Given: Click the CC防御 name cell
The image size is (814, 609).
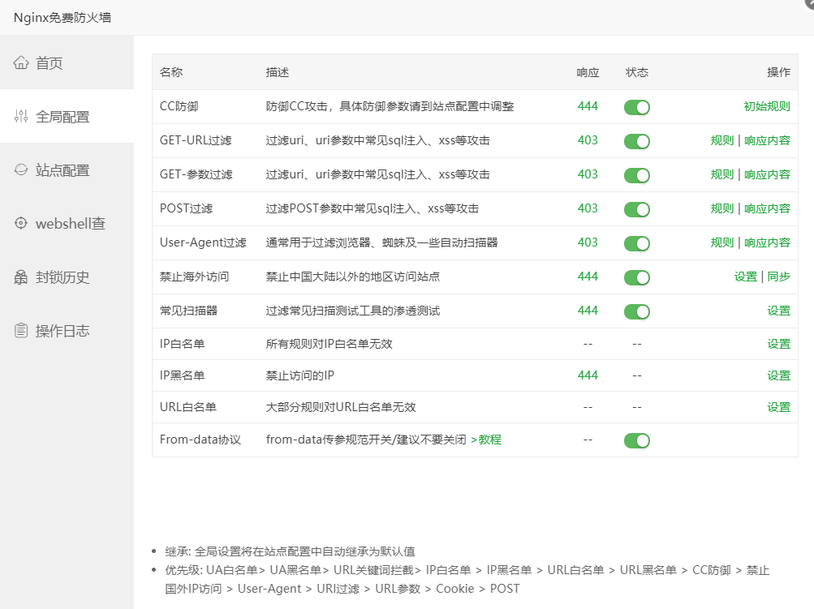Looking at the screenshot, I should (x=179, y=106).
